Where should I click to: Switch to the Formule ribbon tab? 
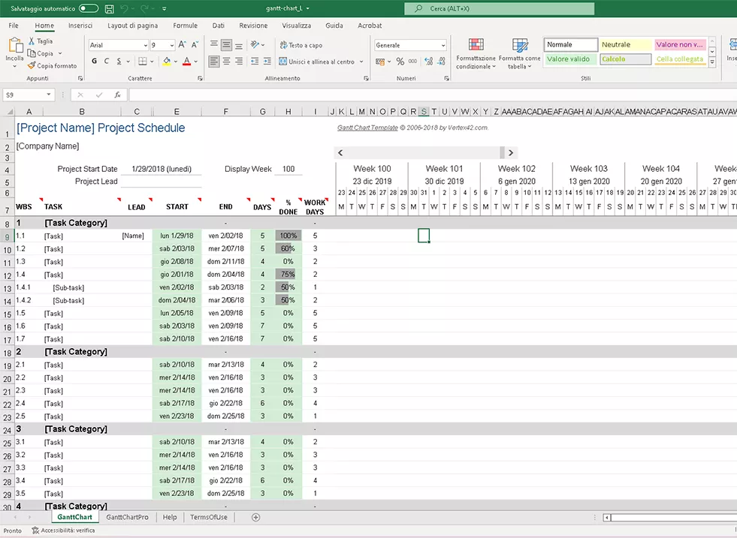[186, 26]
